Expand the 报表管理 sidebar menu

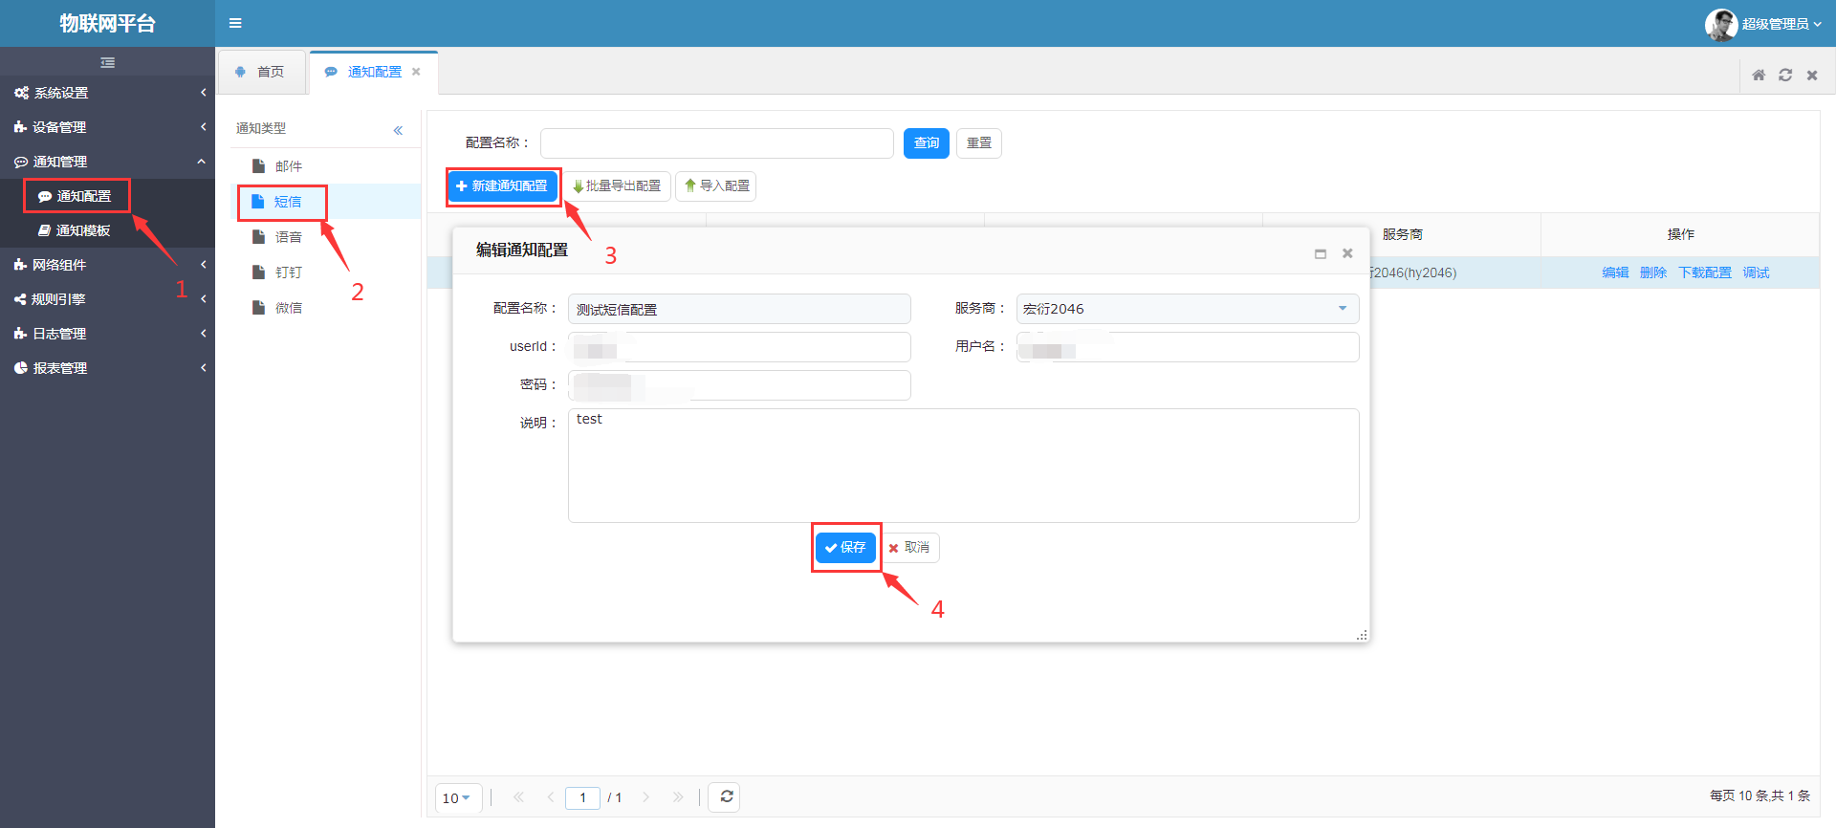point(107,368)
